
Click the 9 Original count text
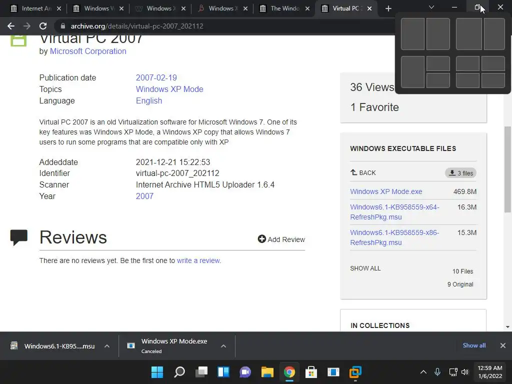(x=460, y=284)
